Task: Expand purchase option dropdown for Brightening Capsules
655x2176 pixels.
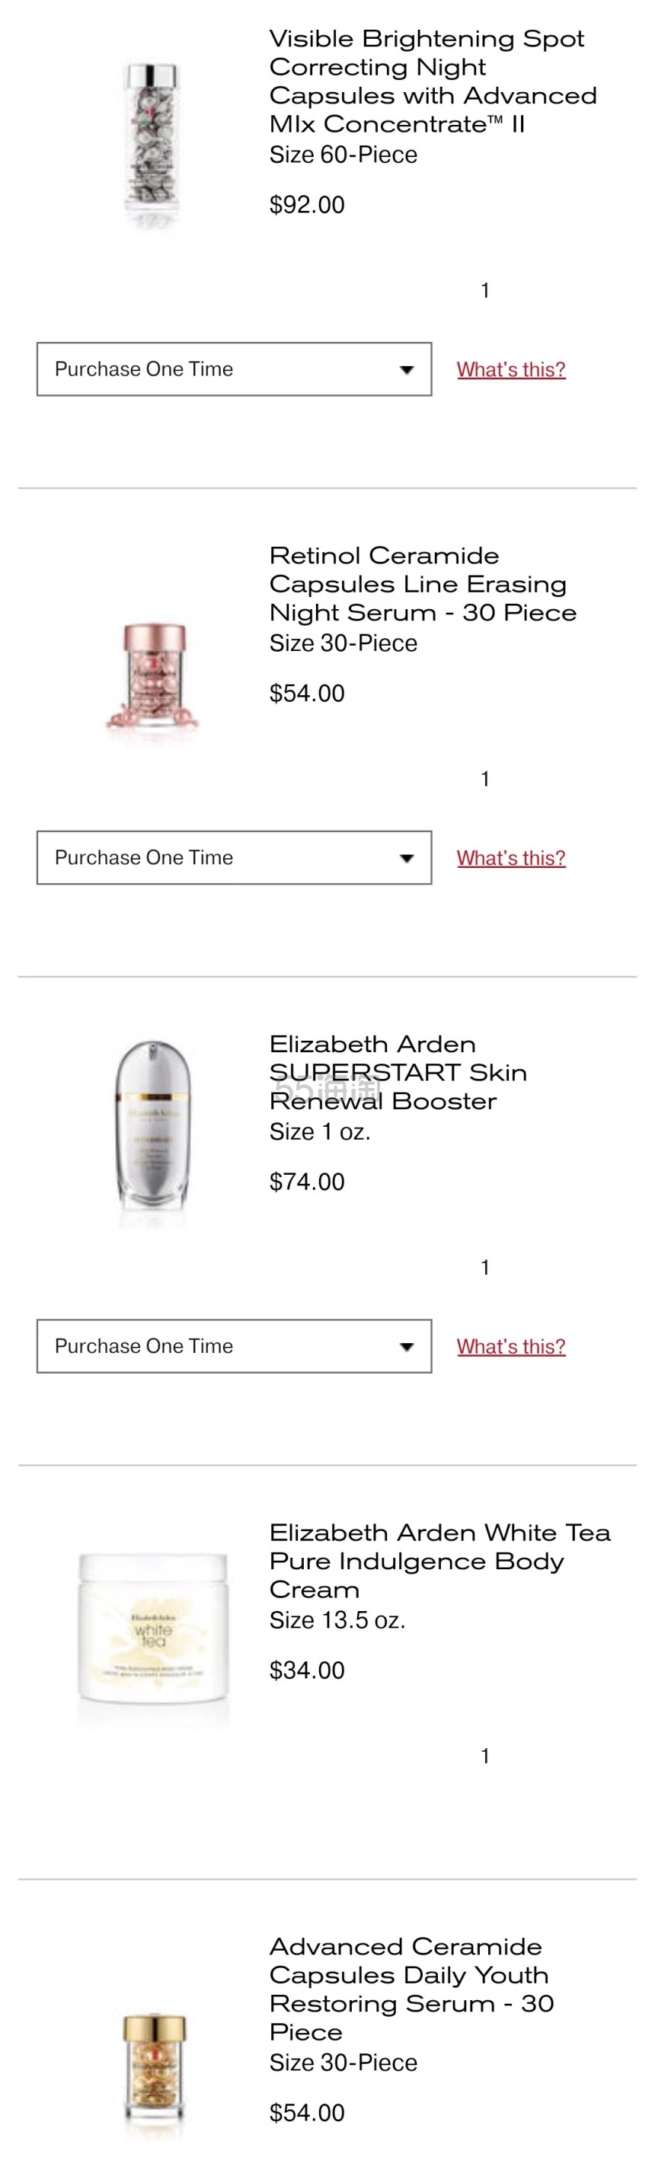Action: [x=234, y=369]
